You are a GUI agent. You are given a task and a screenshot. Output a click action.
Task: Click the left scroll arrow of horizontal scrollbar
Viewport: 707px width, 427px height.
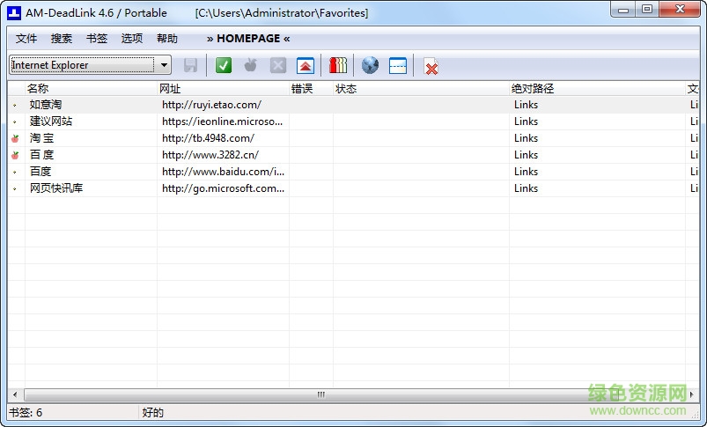15,394
